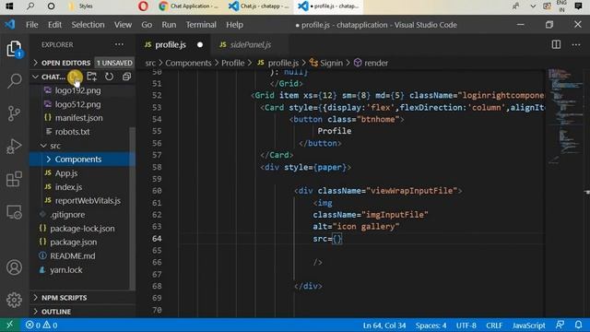Open editor More Actions ellipsis
Image resolution: width=590 pixels, height=332 pixels.
tap(576, 44)
